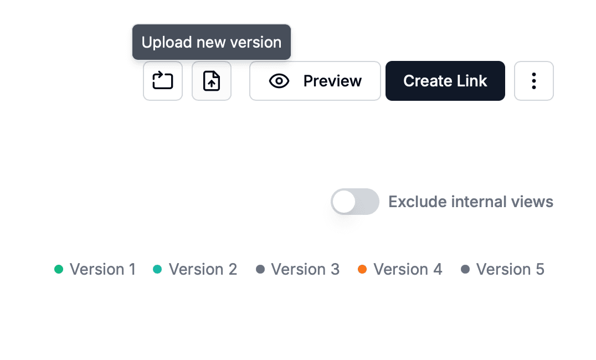Click the gray dot next to Version 5

click(465, 269)
